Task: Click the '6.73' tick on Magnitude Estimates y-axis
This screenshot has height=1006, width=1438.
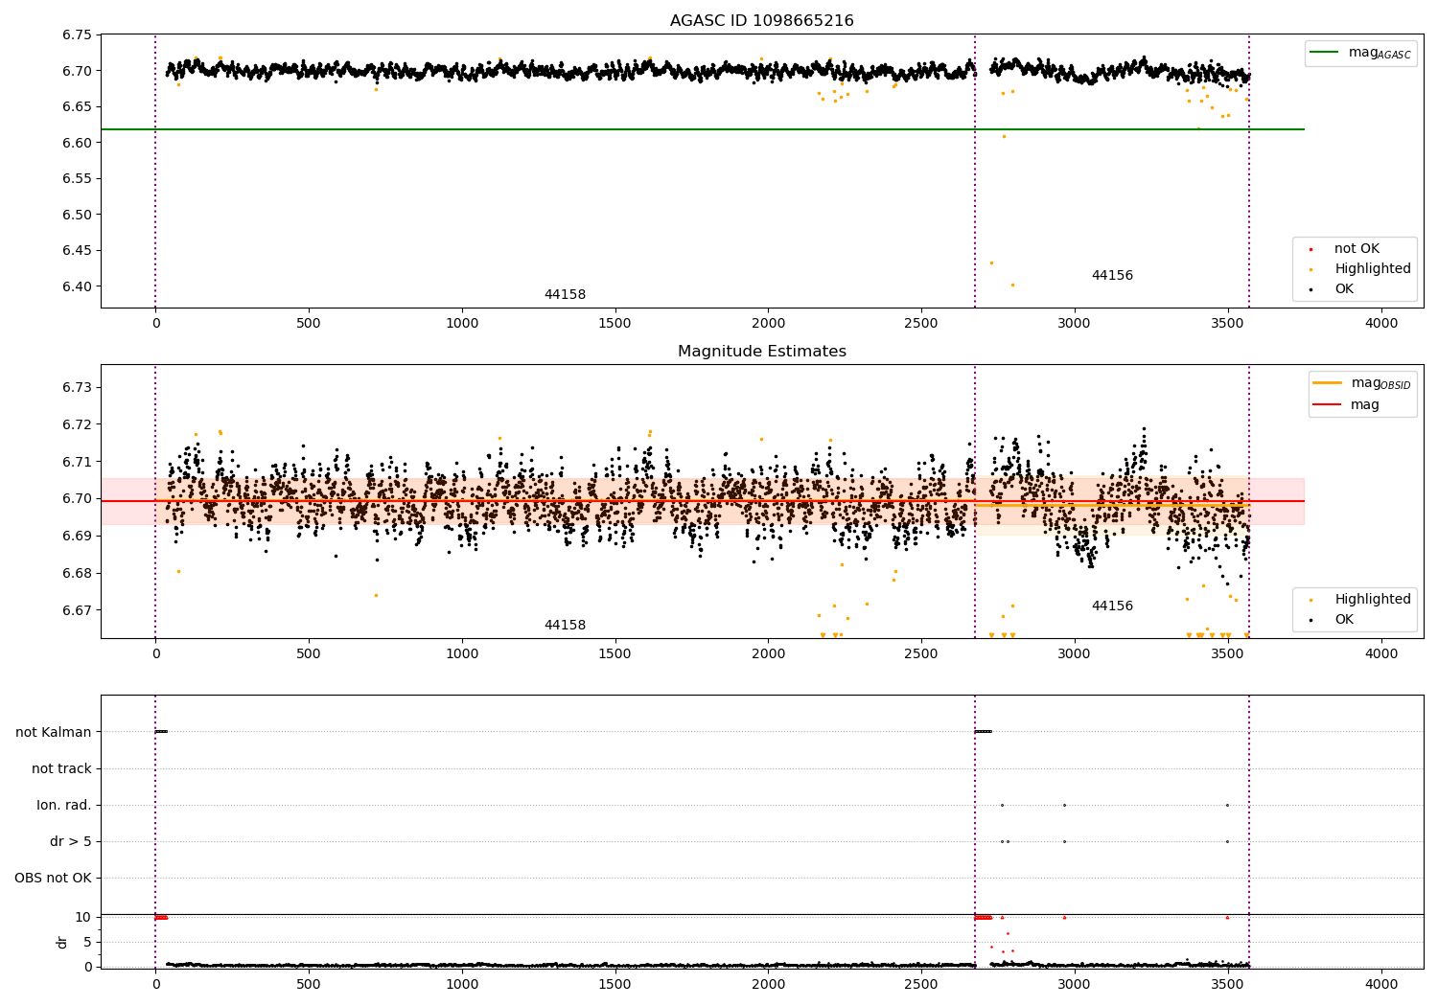Action: pos(77,387)
